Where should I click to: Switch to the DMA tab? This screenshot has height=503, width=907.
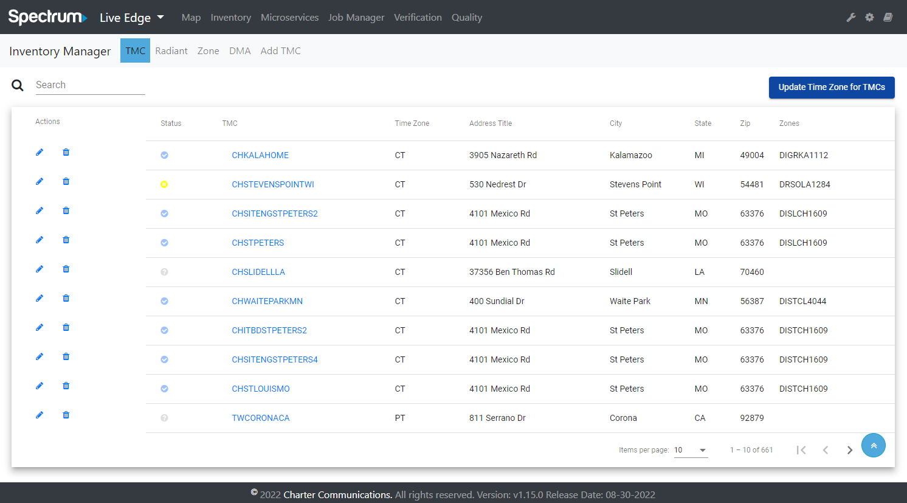click(x=240, y=51)
